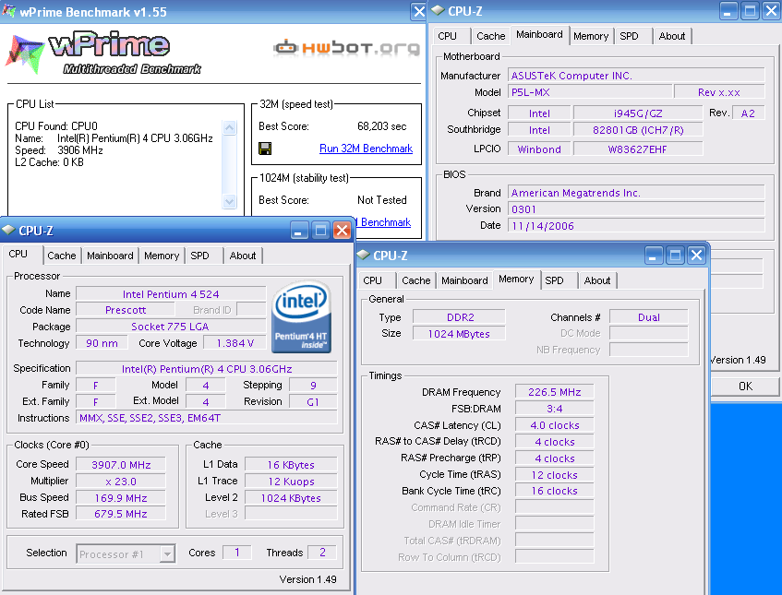Image resolution: width=782 pixels, height=595 pixels.
Task: Click scroll up arrow in CPU List
Action: coord(229,127)
